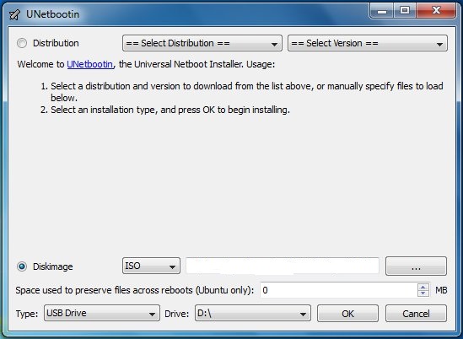This screenshot has height=339, width=463.
Task: Maximize the UNetbootin window
Action: (x=405, y=11)
